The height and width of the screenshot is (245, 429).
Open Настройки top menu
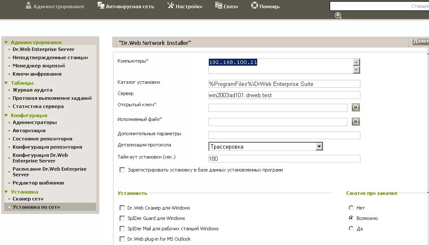[189, 6]
